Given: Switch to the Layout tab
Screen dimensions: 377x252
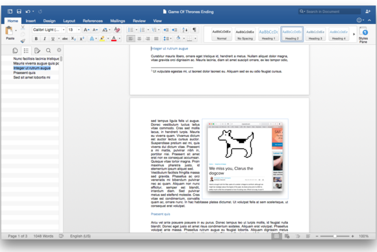Looking at the screenshot, I should [x=69, y=21].
